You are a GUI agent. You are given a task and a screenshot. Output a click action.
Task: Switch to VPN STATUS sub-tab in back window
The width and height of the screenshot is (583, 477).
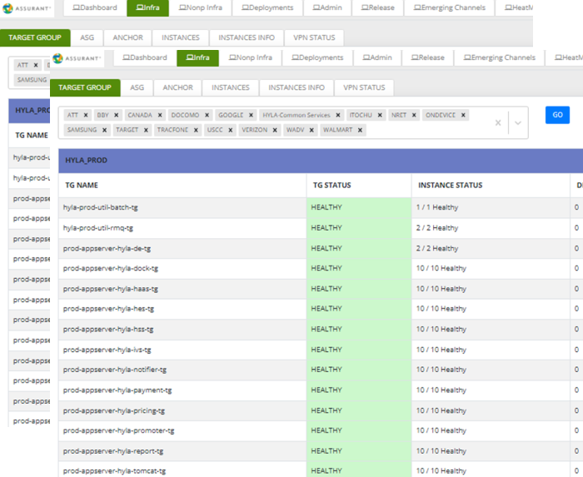point(314,37)
